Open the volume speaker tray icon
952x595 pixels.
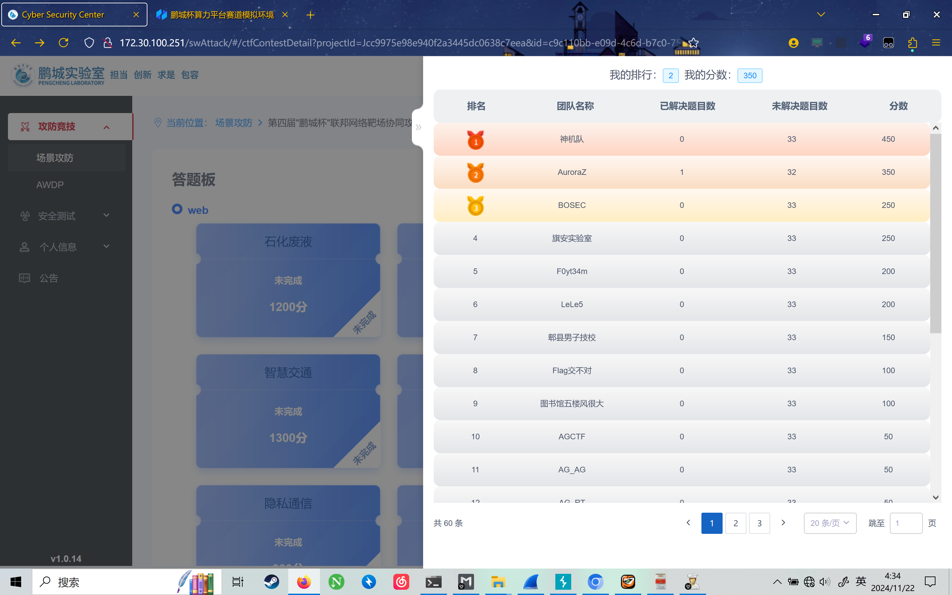(825, 582)
